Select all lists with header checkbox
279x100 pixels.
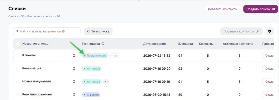tap(18, 44)
